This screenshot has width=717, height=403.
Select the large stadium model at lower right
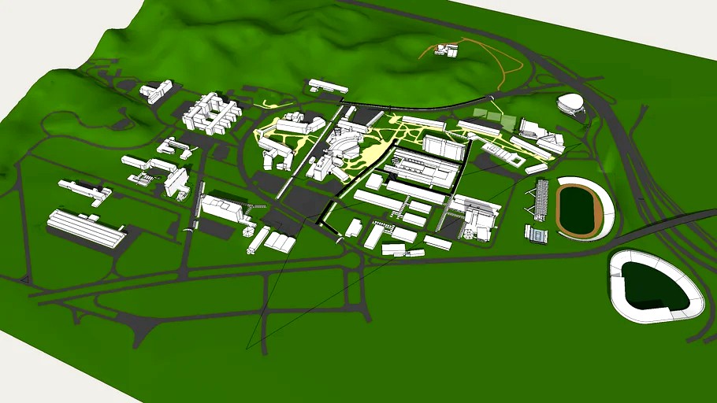pyautogui.click(x=657, y=286)
